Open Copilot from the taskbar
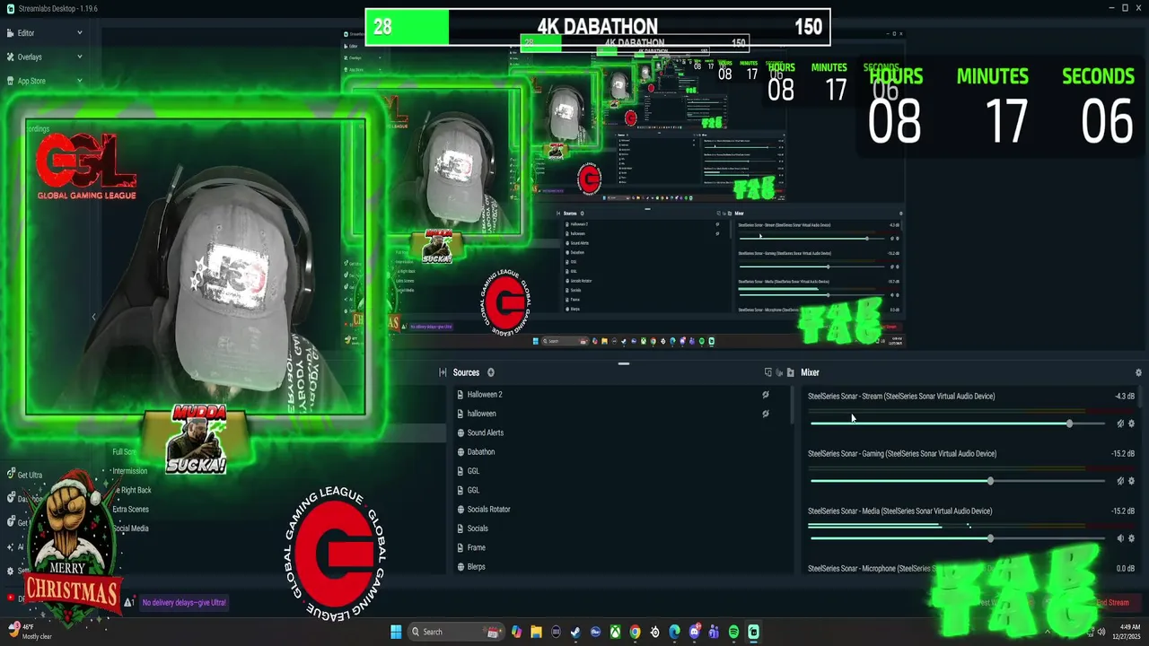The width and height of the screenshot is (1149, 646). tap(516, 632)
